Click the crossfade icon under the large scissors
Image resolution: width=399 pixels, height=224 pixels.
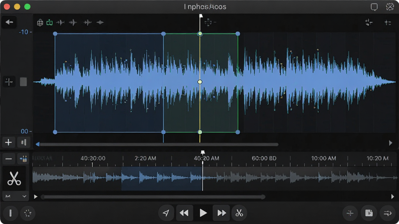[x=8, y=196]
